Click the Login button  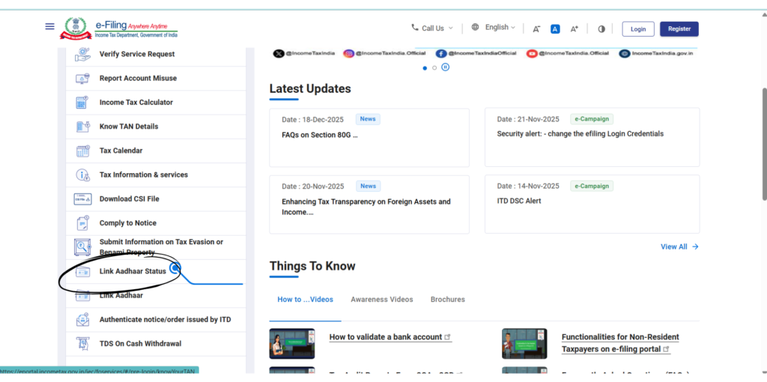pyautogui.click(x=637, y=28)
